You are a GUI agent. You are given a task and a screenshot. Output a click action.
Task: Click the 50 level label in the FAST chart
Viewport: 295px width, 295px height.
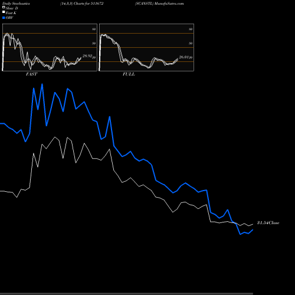click(x=94, y=43)
